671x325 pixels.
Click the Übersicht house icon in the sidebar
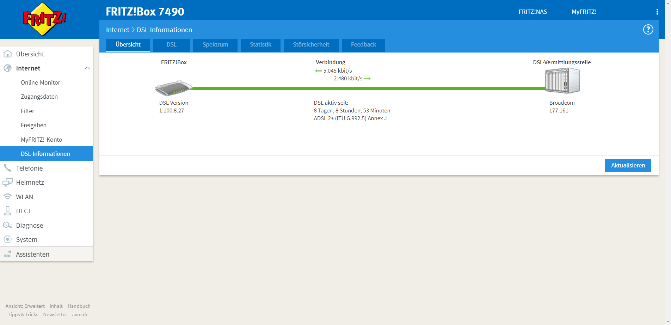(7, 54)
